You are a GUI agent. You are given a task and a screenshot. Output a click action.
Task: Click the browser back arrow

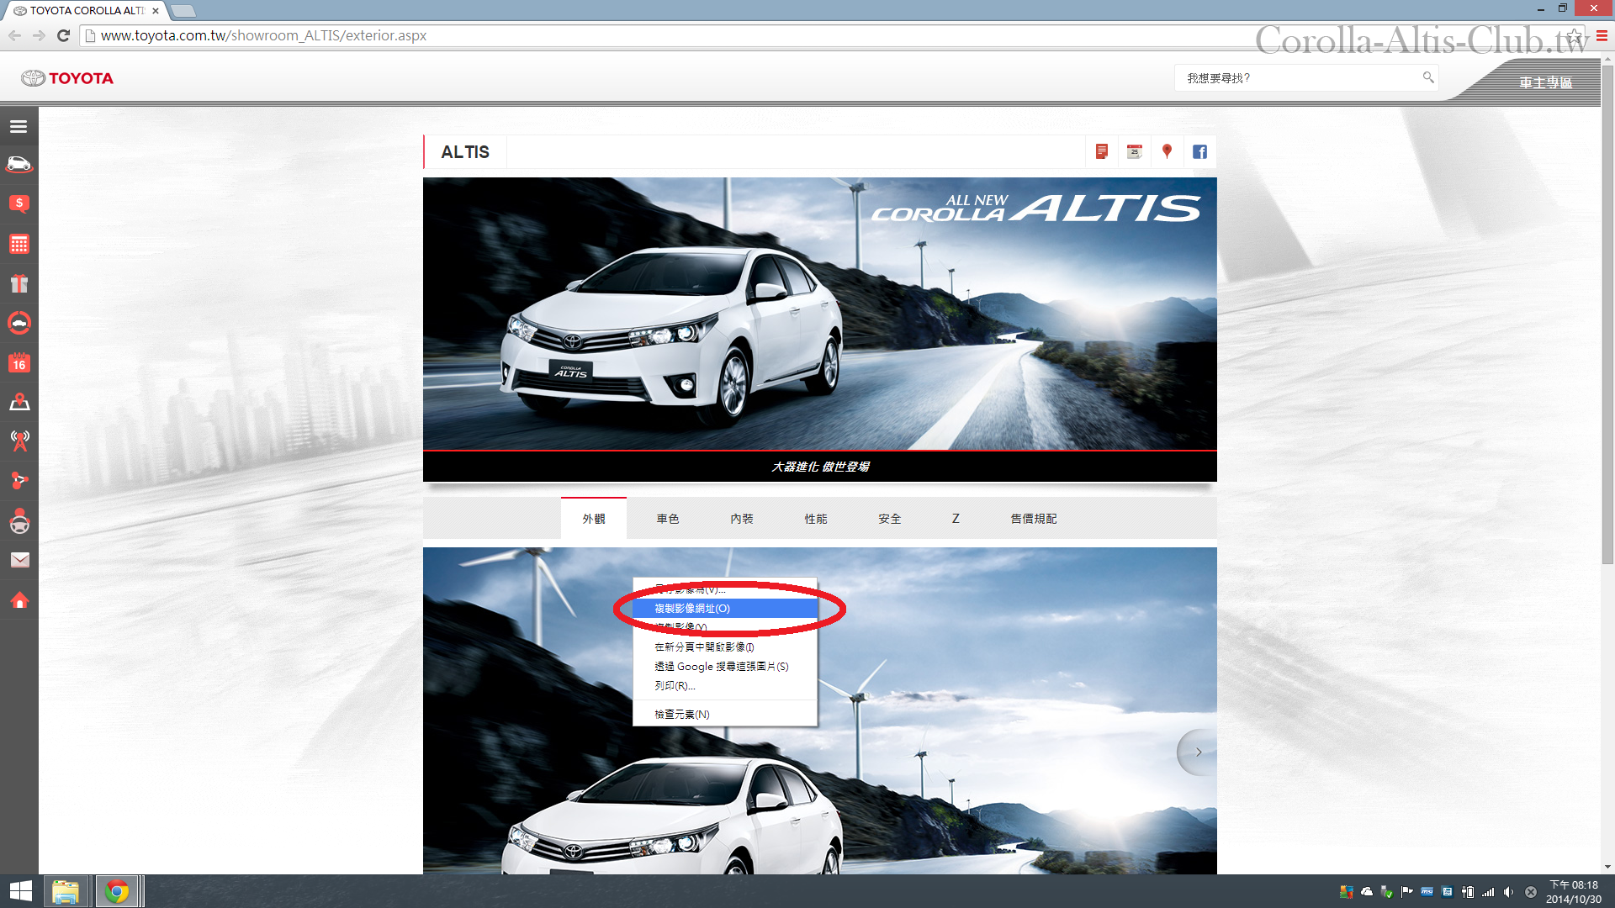14,35
